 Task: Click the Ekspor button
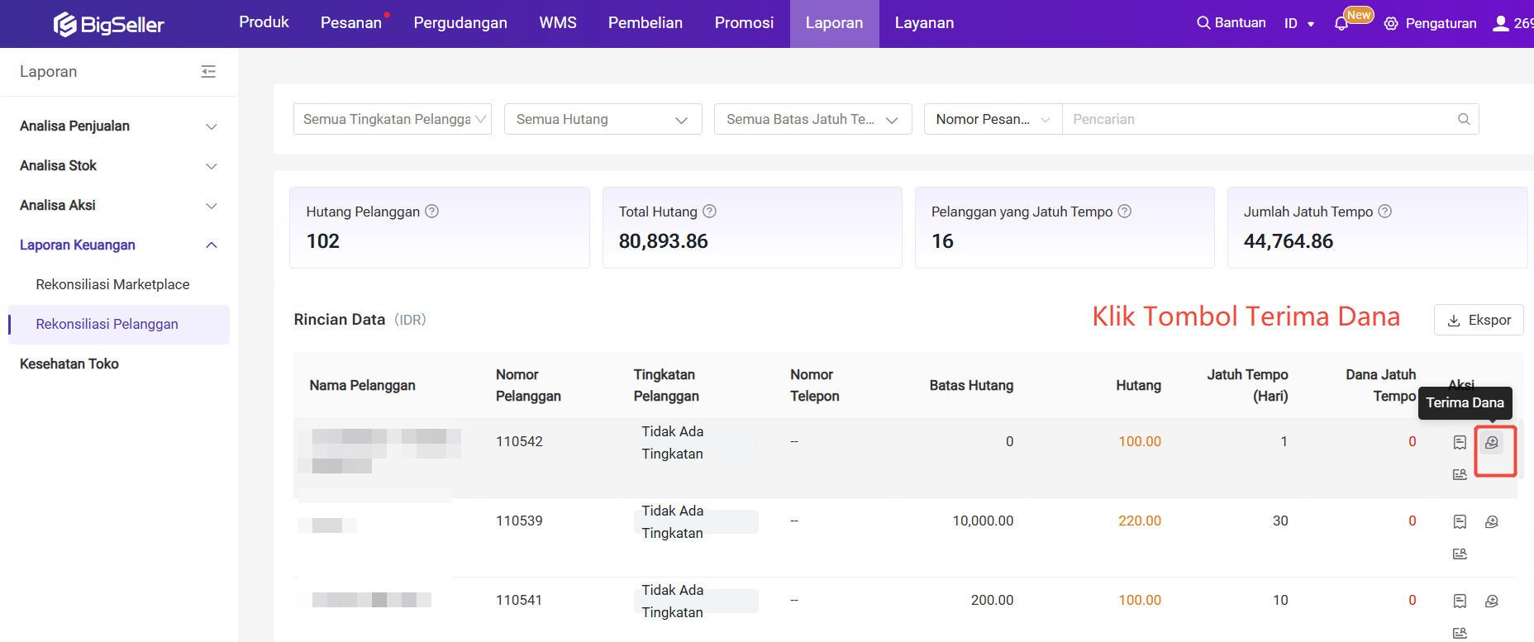(1478, 320)
